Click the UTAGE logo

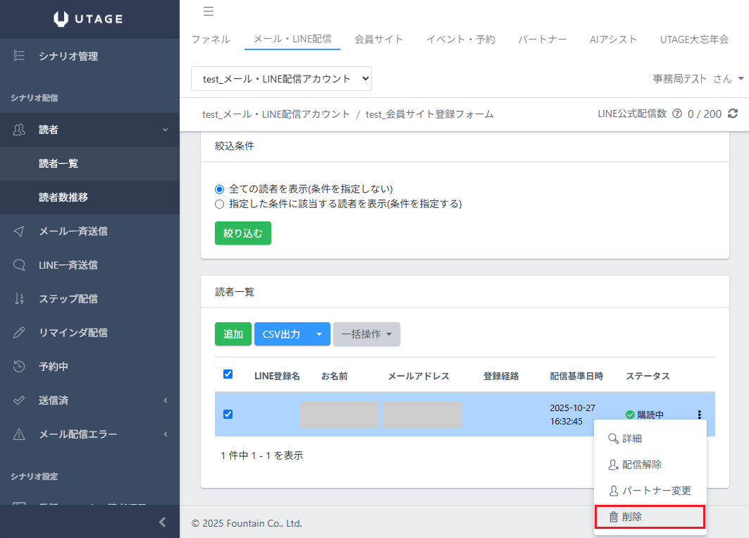click(x=89, y=19)
